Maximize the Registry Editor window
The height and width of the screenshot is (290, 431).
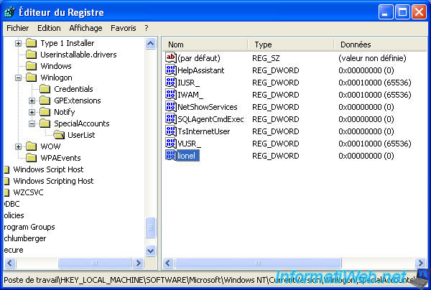point(402,12)
